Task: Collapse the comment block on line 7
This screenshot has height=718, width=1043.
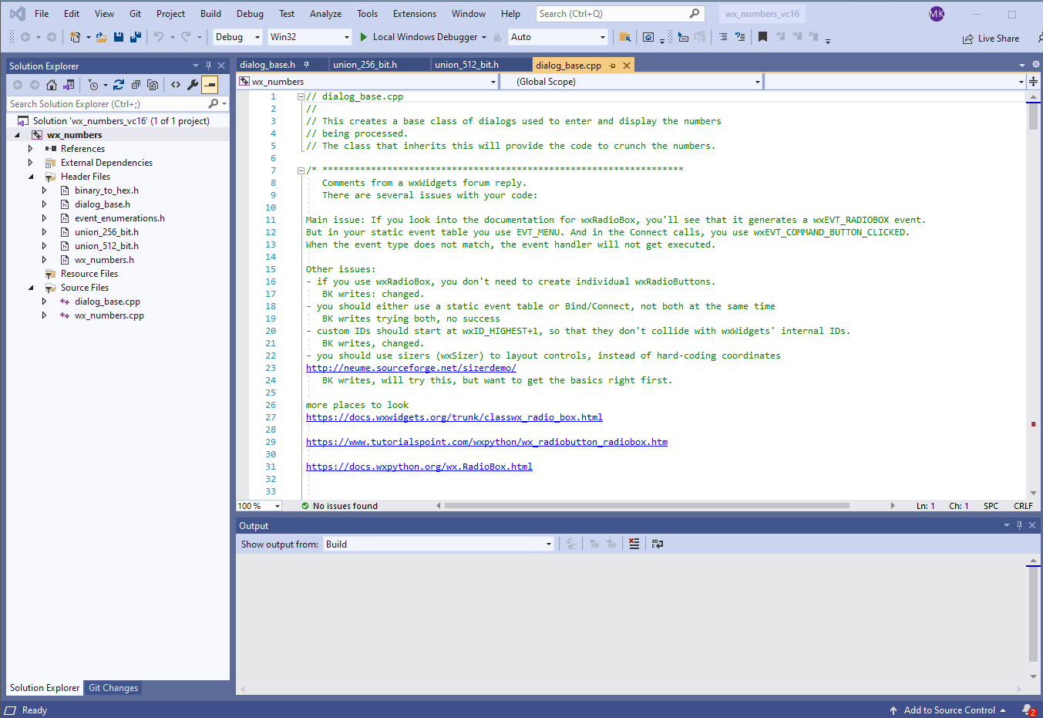Action: click(300, 169)
